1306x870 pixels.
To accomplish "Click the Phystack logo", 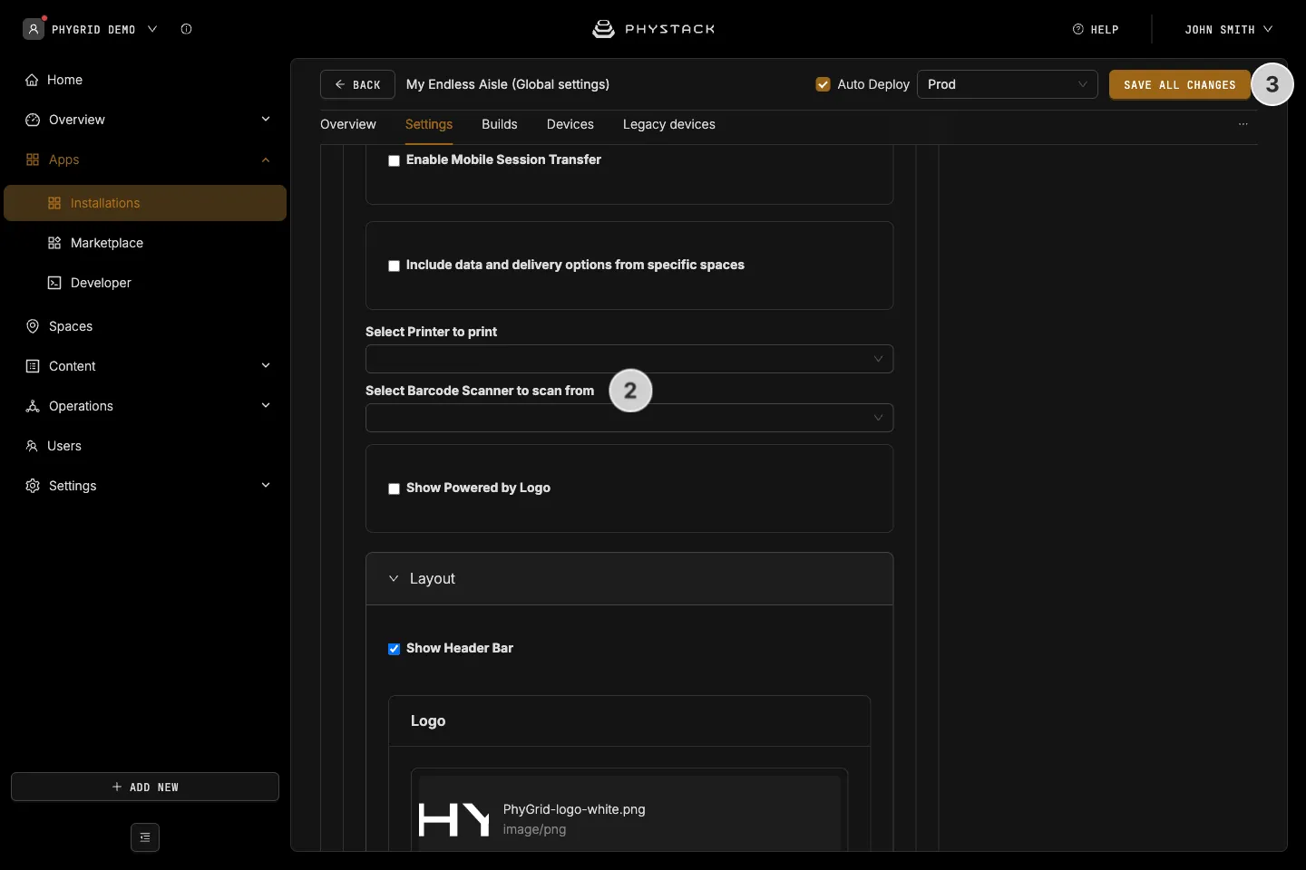I will click(653, 29).
